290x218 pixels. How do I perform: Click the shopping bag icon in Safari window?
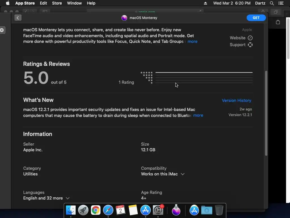(278, 22)
